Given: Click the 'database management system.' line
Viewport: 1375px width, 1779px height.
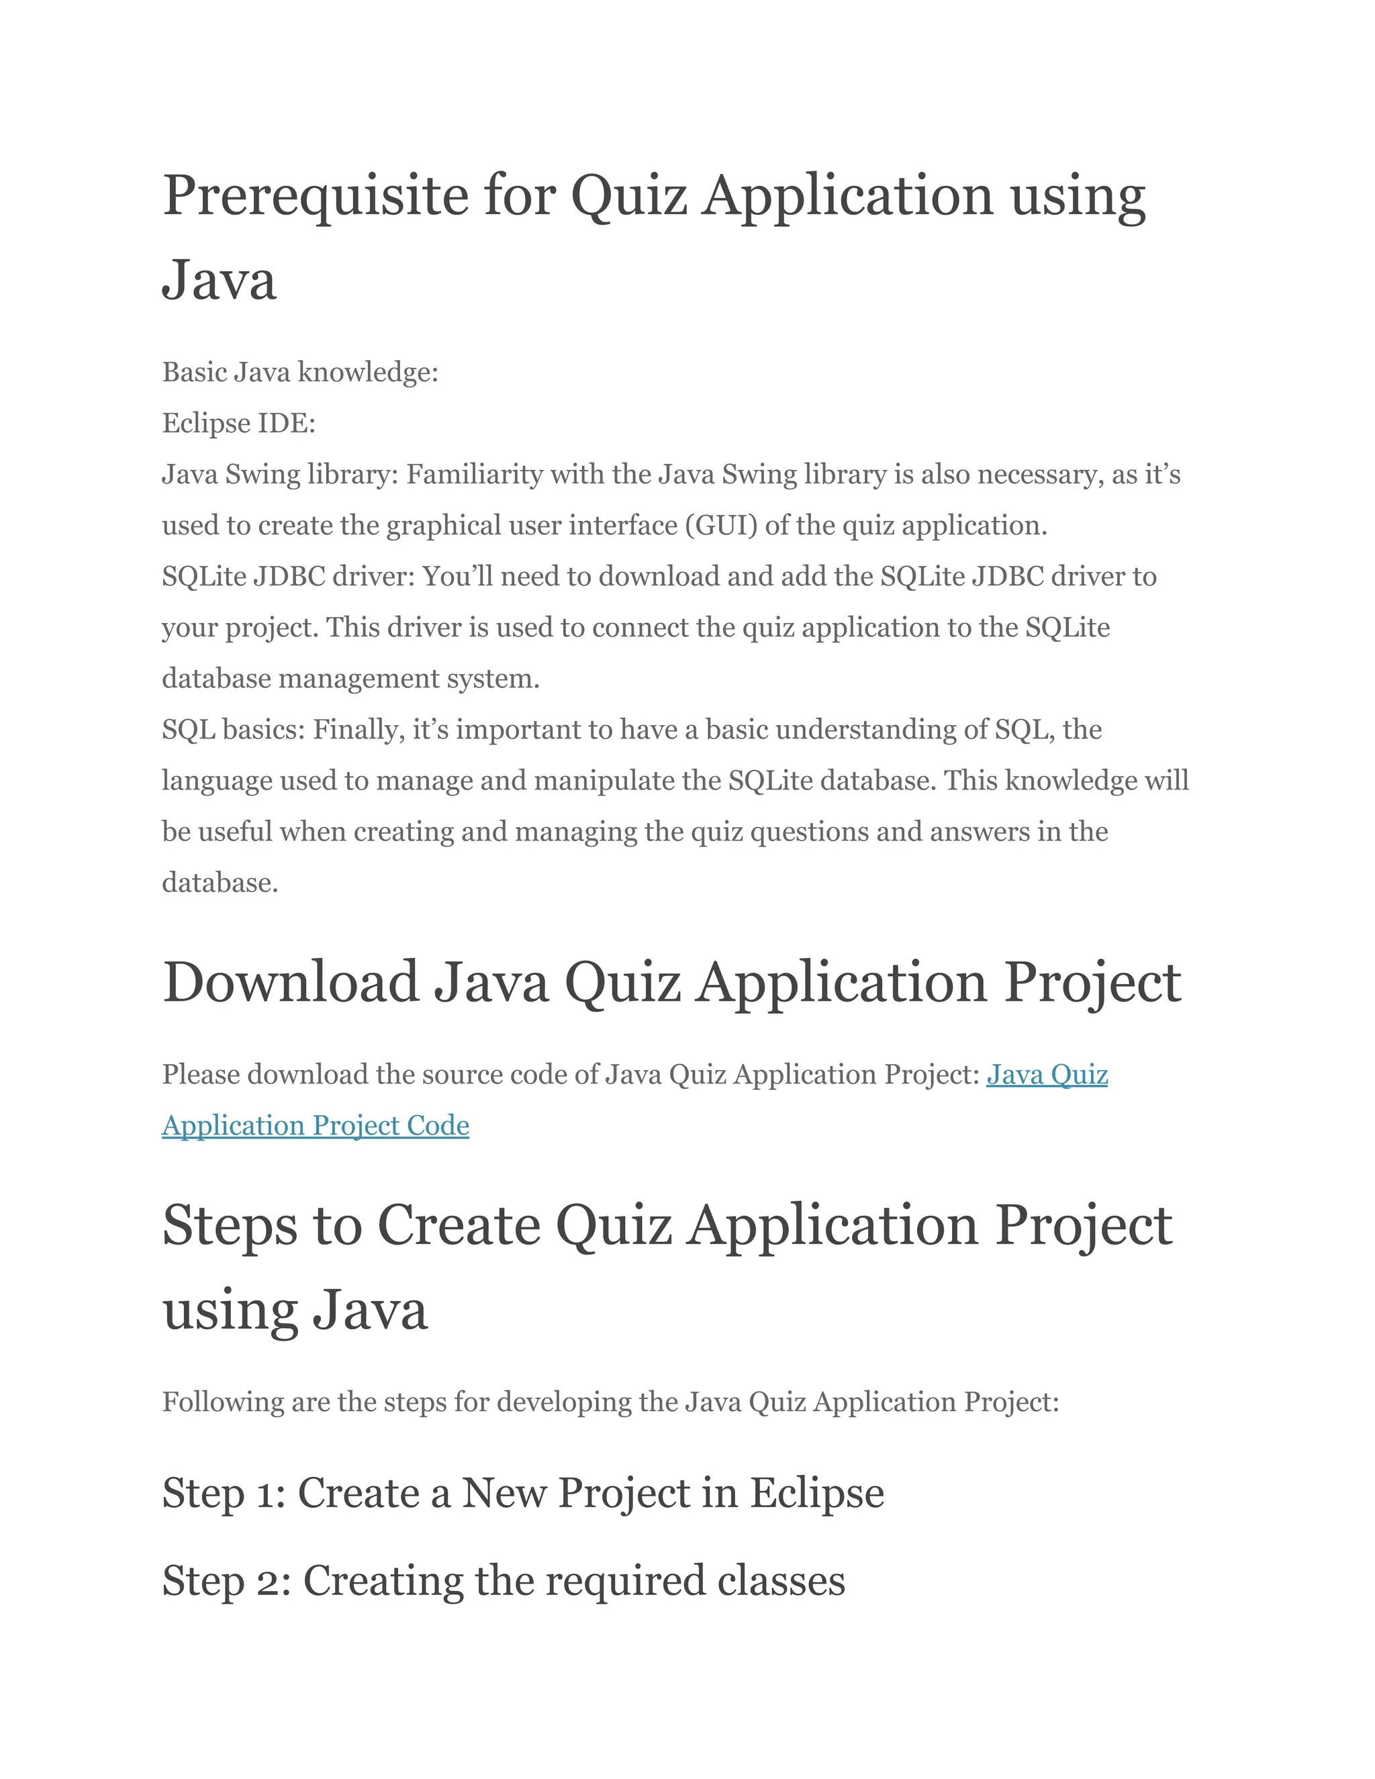Looking at the screenshot, I should [x=350, y=679].
